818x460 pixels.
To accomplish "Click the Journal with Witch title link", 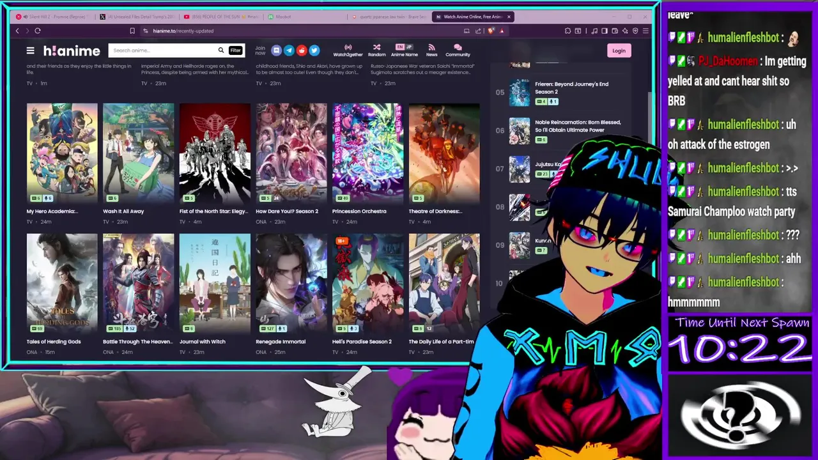I will pos(203,342).
